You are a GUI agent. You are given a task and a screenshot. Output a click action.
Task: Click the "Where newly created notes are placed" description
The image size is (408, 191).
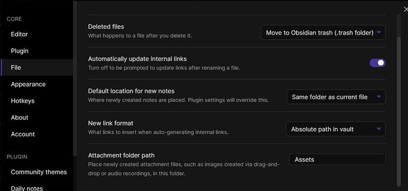[178, 100]
